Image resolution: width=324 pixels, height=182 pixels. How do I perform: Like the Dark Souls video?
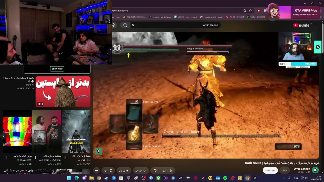pos(168,171)
